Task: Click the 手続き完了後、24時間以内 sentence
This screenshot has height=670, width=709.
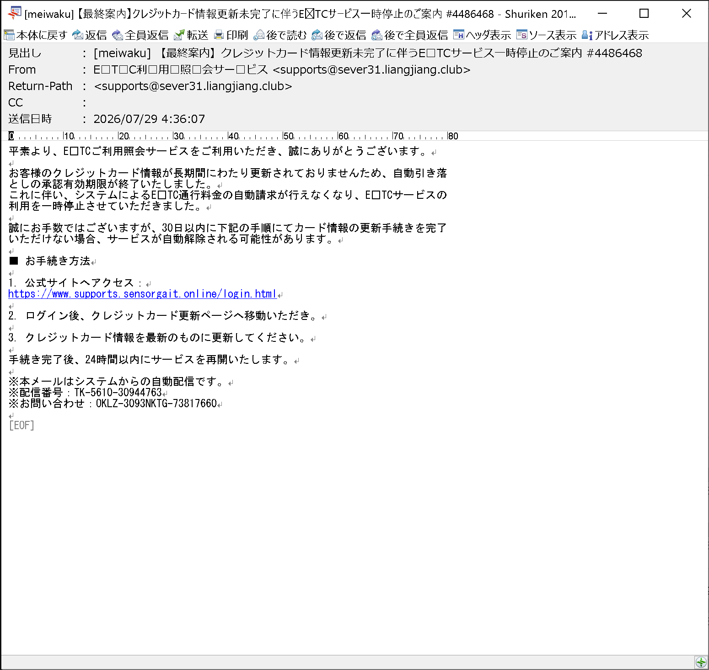Action: tap(150, 360)
